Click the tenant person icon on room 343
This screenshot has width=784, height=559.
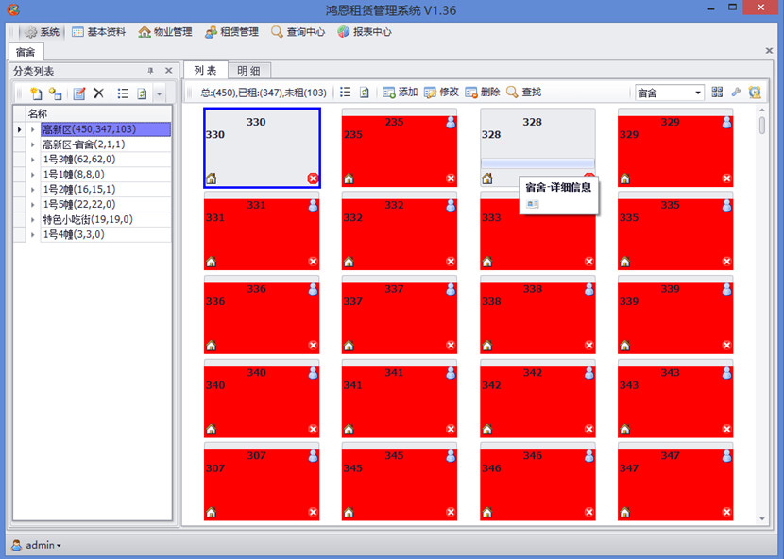[x=727, y=373]
